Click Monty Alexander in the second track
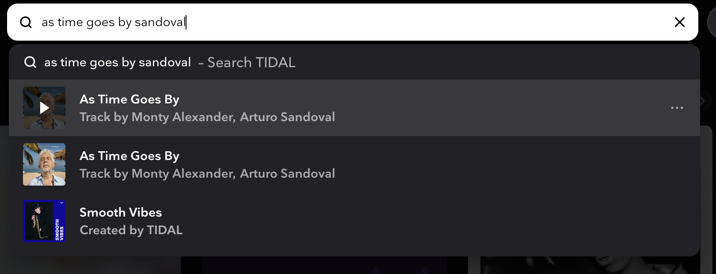The image size is (716, 274). pyautogui.click(x=183, y=174)
